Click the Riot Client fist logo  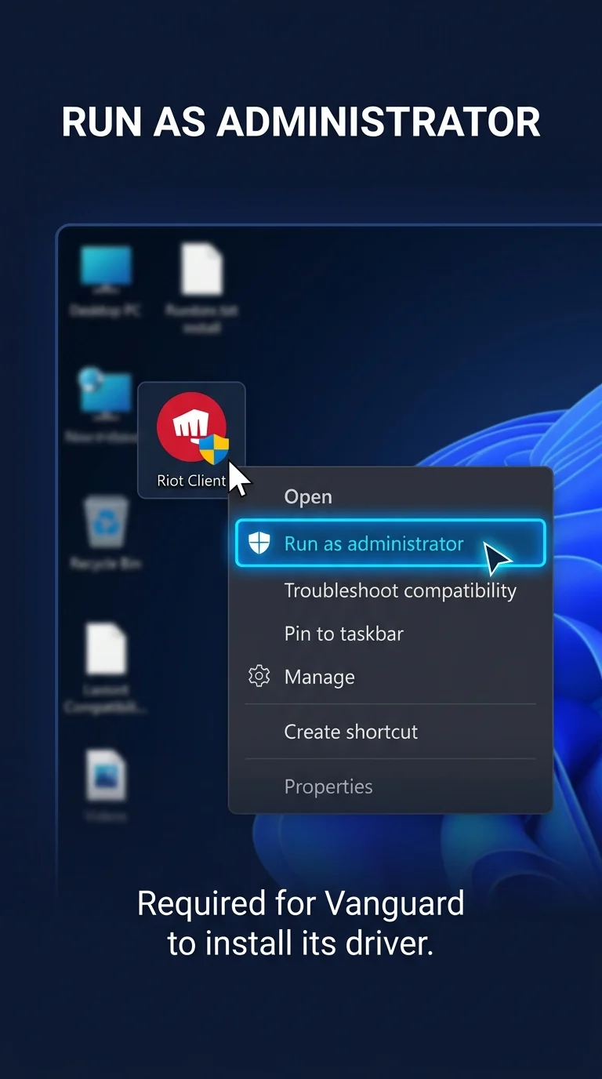coord(190,427)
